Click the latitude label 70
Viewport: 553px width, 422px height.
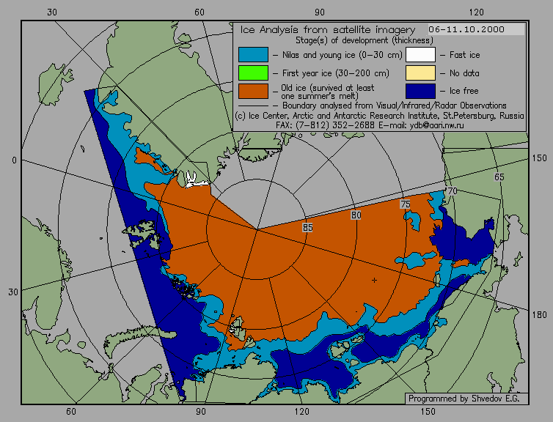click(452, 191)
